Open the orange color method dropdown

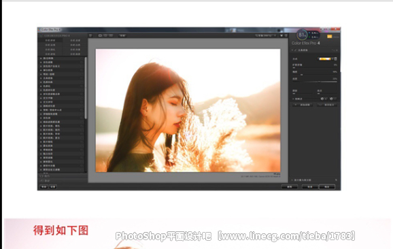(325, 59)
